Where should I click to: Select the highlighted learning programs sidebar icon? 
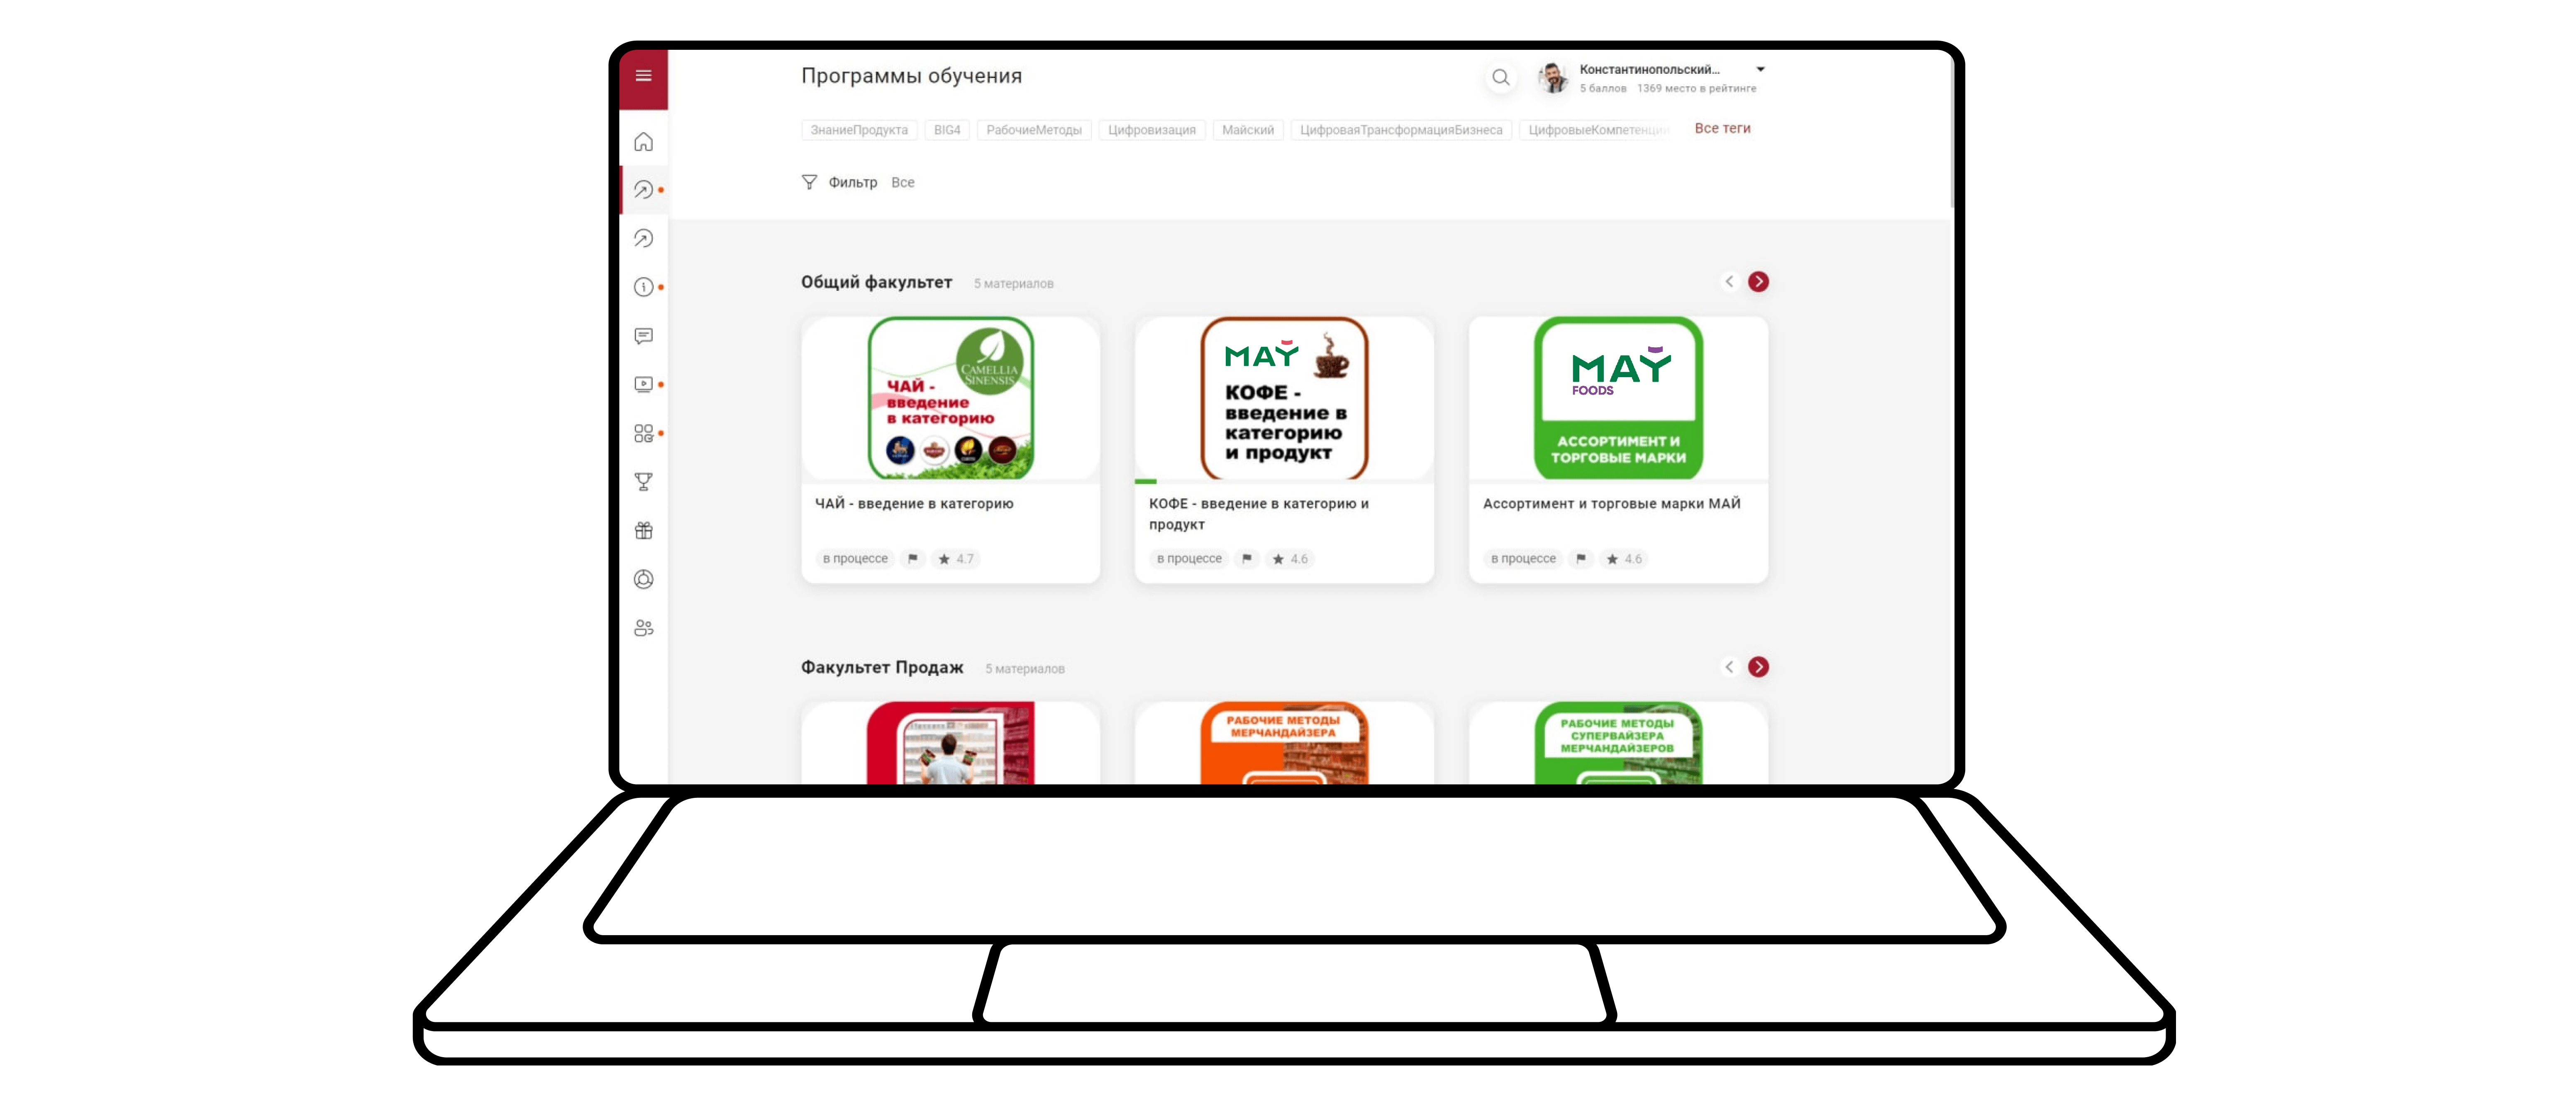coord(643,189)
